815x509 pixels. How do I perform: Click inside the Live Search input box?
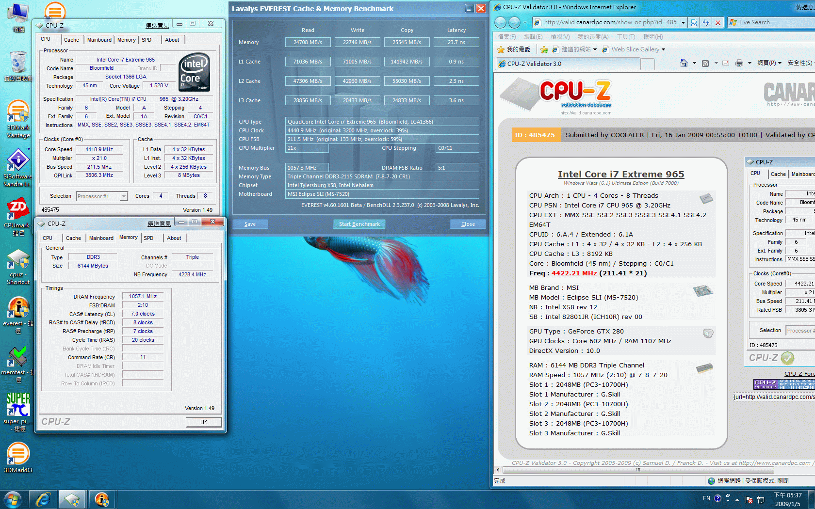pyautogui.click(x=774, y=22)
